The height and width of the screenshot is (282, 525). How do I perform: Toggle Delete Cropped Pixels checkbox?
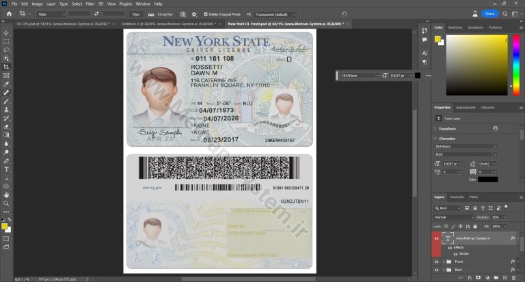point(206,14)
